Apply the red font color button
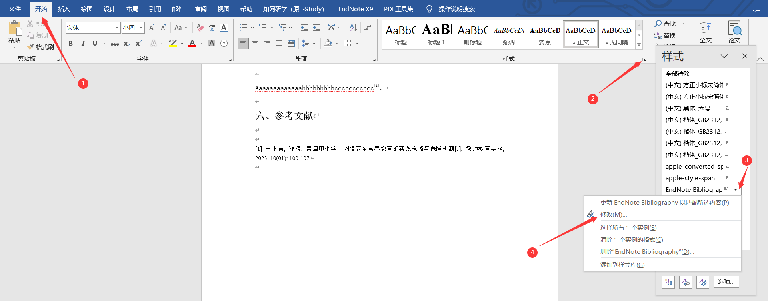This screenshot has width=768, height=301. (192, 43)
